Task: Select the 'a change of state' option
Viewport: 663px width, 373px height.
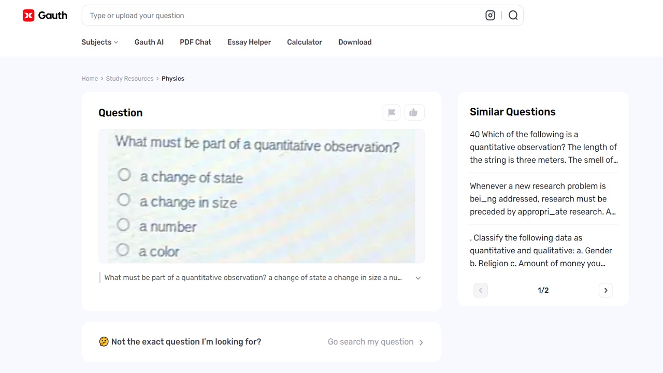Action: 124,175
